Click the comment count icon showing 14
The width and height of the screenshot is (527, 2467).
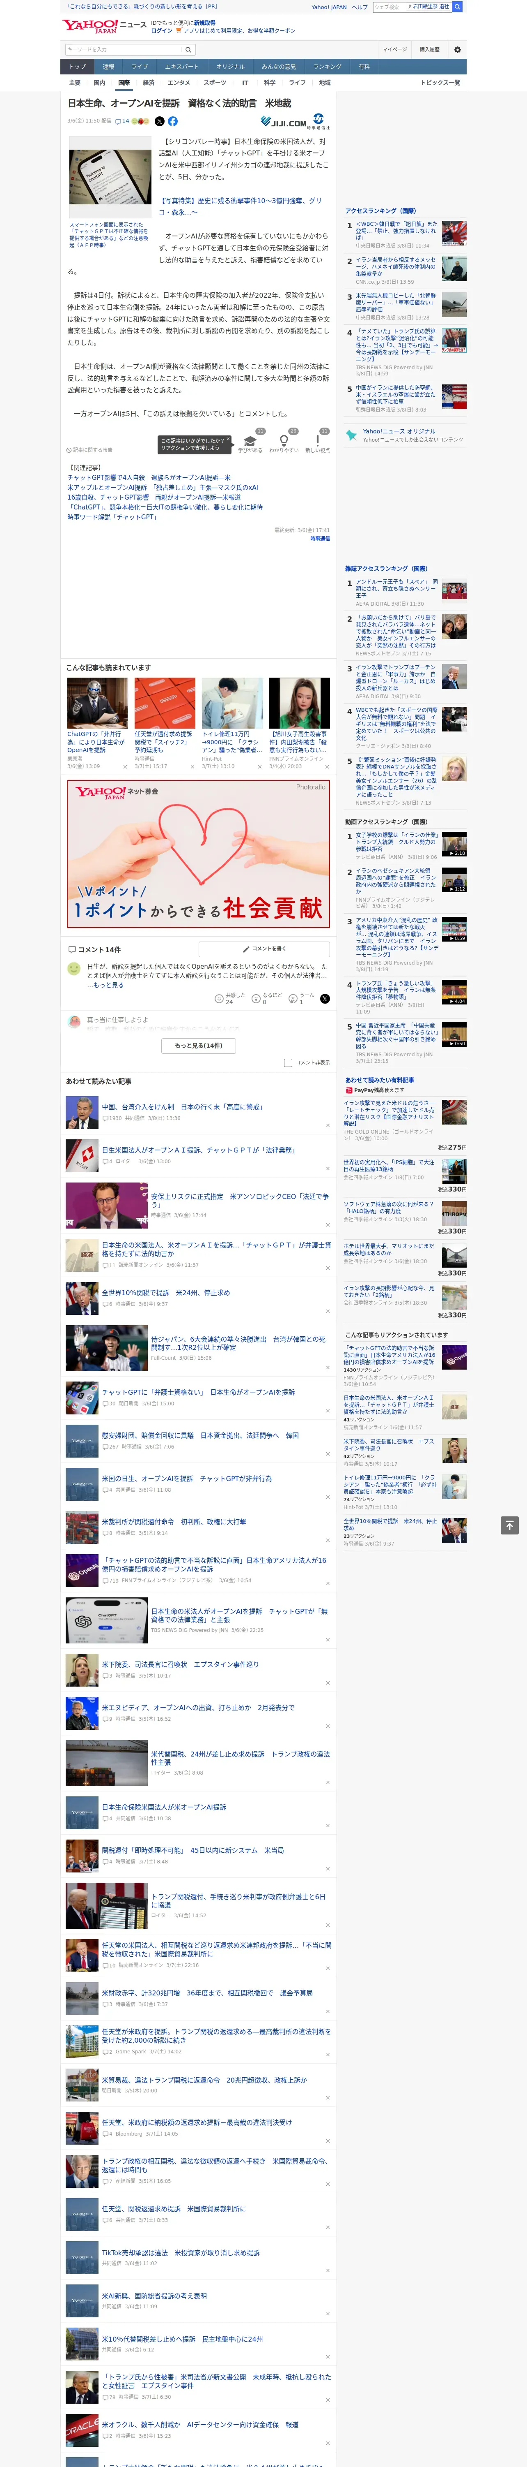click(122, 122)
